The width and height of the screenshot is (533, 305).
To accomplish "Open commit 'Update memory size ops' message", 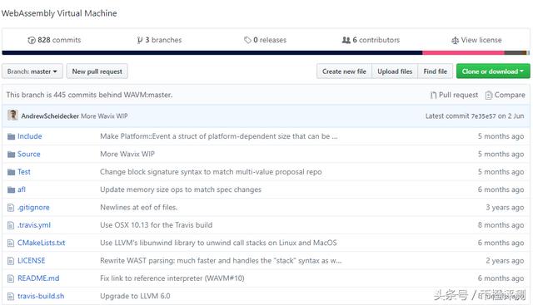I will 181,189.
